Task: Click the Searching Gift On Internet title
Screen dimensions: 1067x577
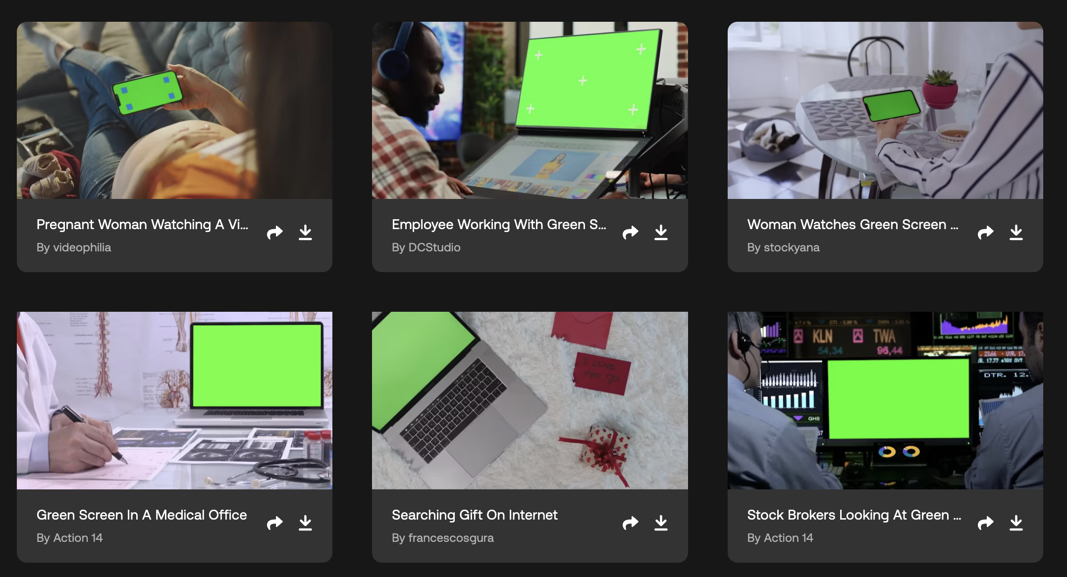Action: coord(475,515)
